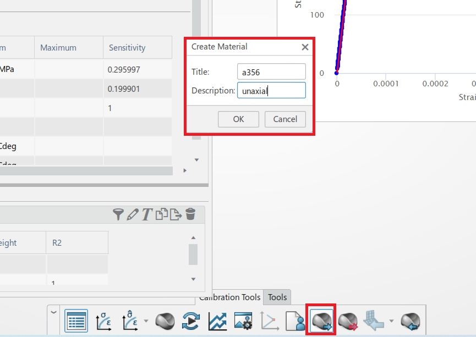Click the highlighted create material icon in the toolbar

[x=321, y=321]
